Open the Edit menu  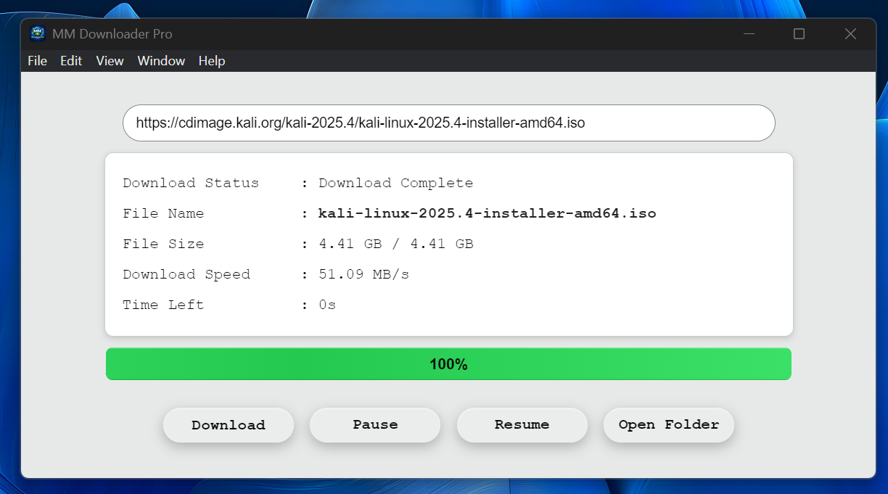71,61
